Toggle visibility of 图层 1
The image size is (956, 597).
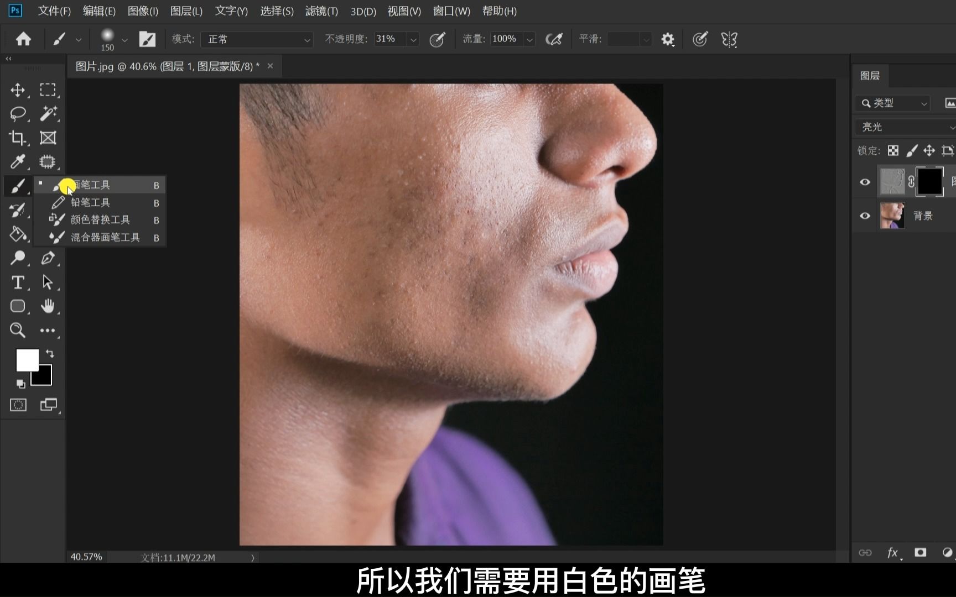point(865,181)
